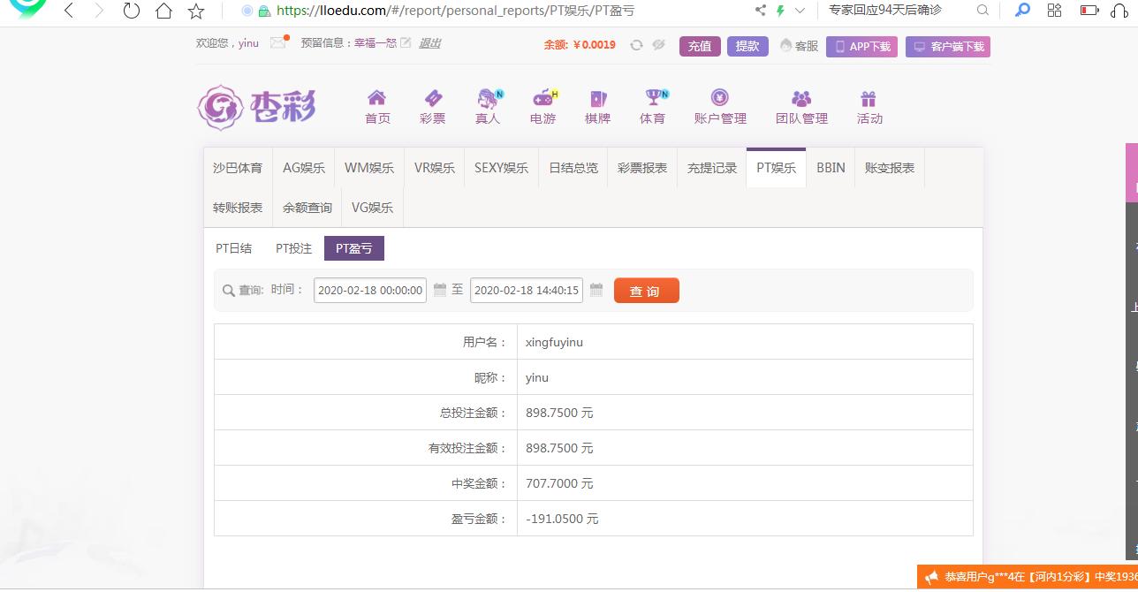Open the browser apps grid icon
The height and width of the screenshot is (592, 1138).
point(1054,11)
